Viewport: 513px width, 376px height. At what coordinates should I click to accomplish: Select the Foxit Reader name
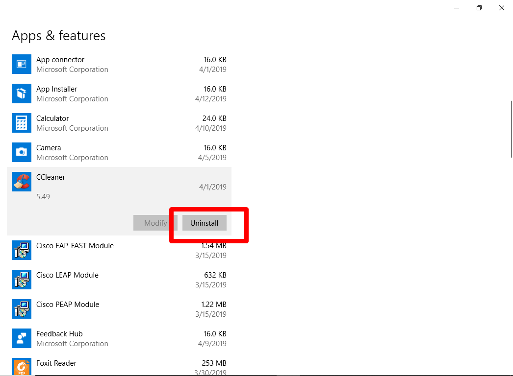(56, 364)
